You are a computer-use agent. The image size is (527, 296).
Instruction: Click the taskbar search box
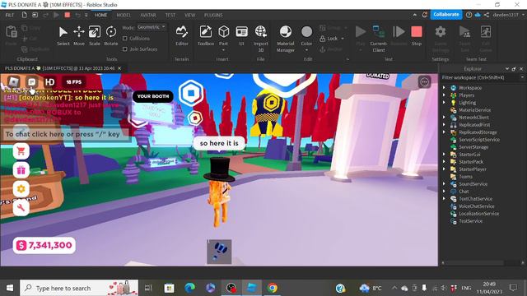click(79, 288)
